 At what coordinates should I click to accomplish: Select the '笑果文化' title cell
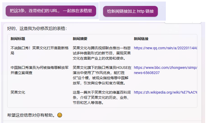point(18,92)
